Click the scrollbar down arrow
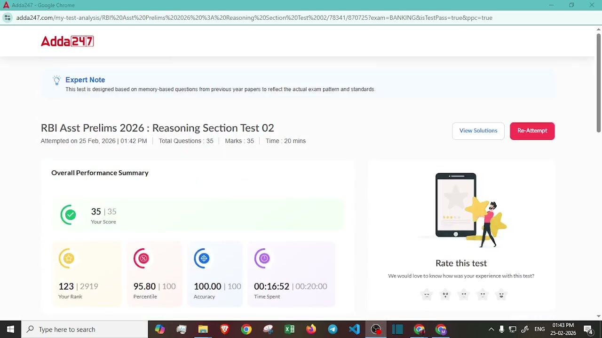The height and width of the screenshot is (338, 602). point(598,316)
